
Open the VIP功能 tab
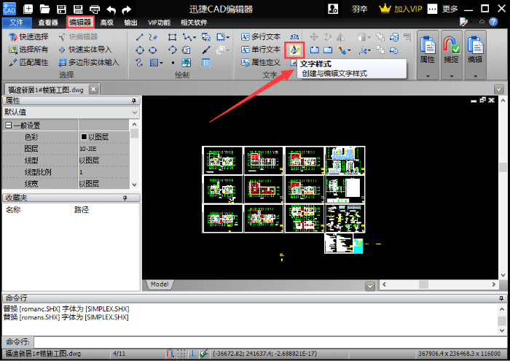point(159,23)
